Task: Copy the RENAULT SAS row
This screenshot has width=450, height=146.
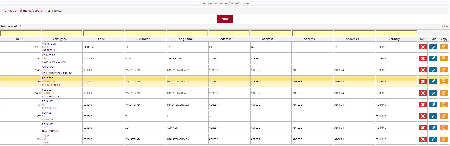Action: (x=444, y=105)
